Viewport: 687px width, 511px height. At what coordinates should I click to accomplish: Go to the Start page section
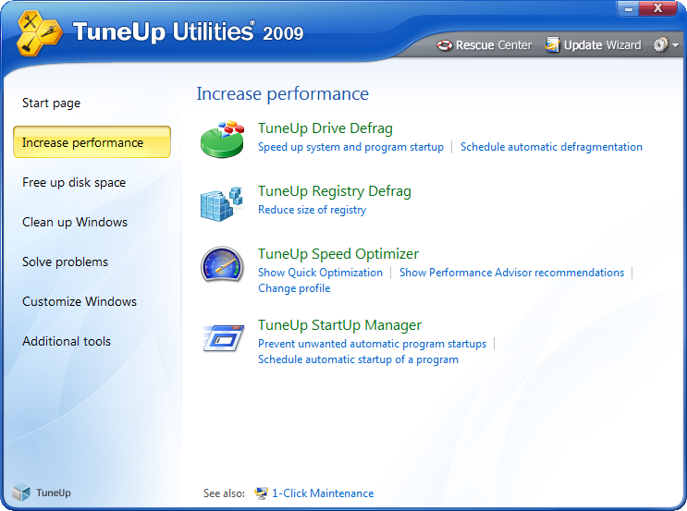point(51,103)
